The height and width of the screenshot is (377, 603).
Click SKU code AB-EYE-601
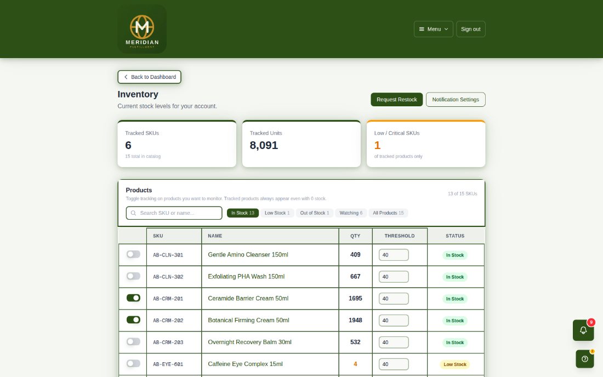point(168,364)
